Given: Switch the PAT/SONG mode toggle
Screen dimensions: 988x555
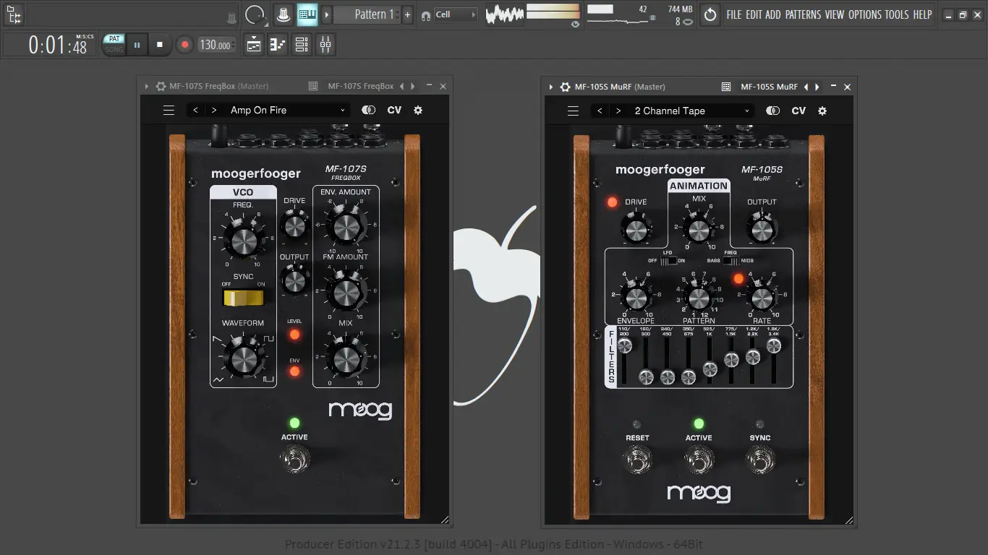Looking at the screenshot, I should pyautogui.click(x=114, y=45).
